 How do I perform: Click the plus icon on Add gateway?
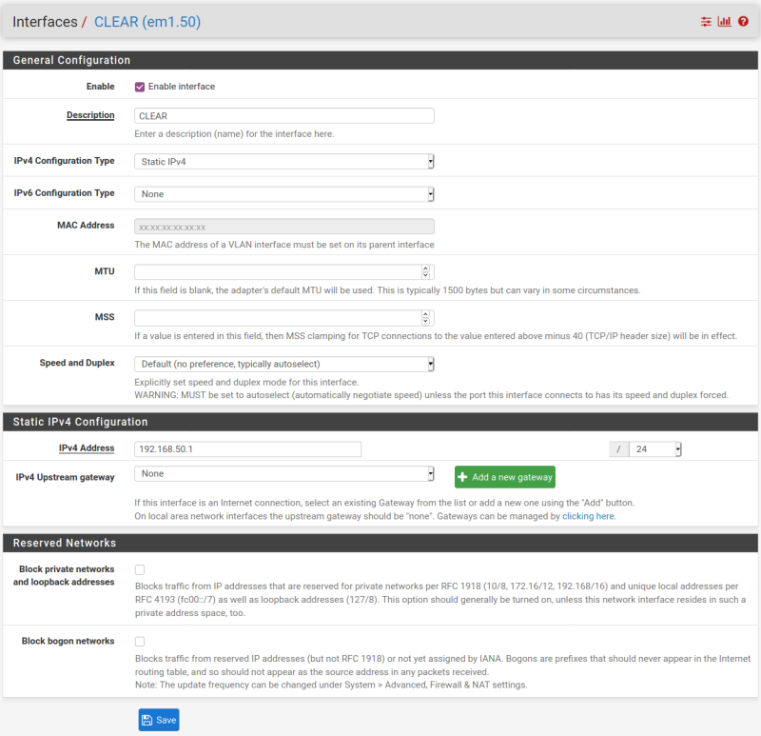click(x=462, y=477)
